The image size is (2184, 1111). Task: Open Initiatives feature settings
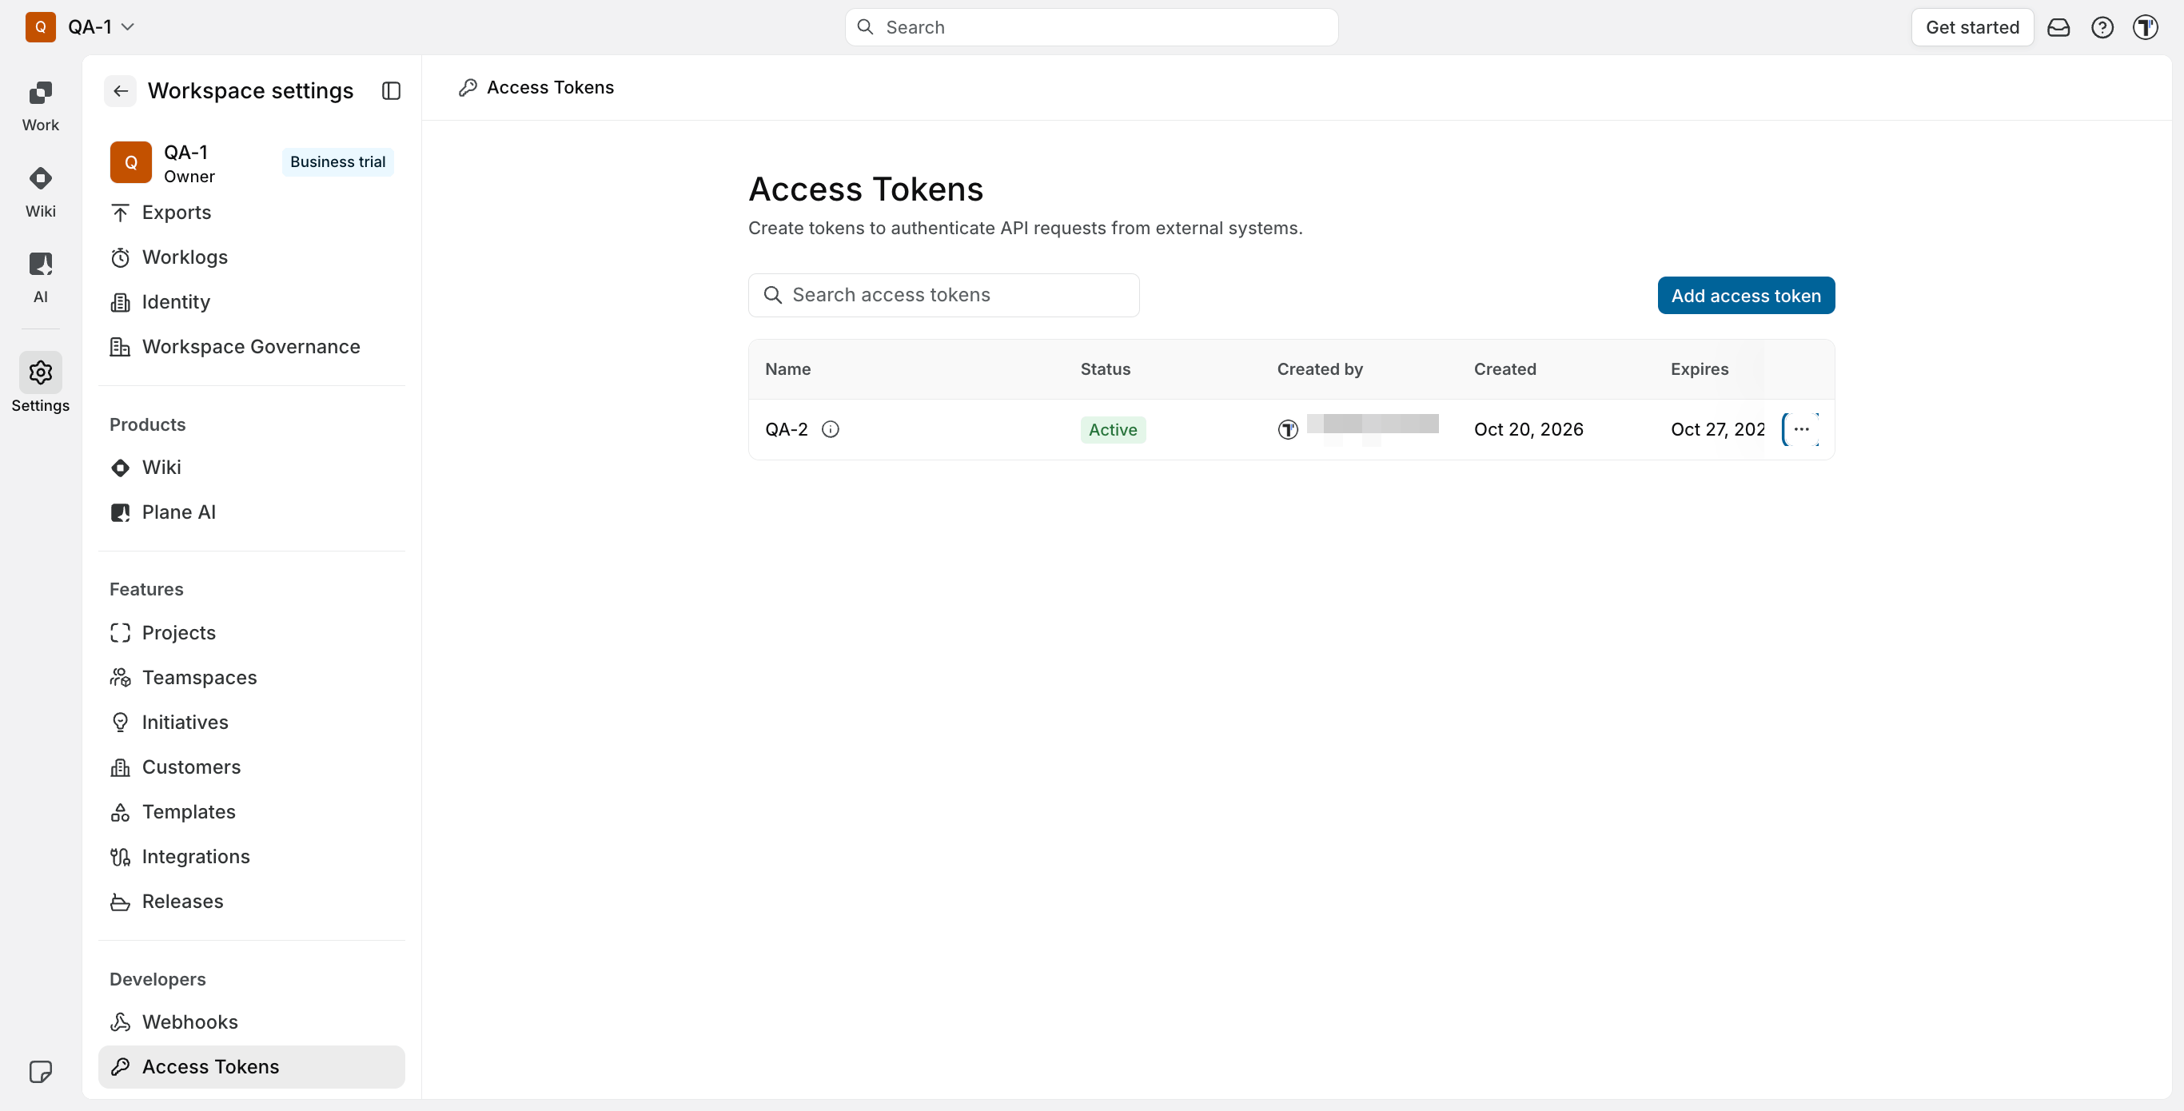(252, 722)
